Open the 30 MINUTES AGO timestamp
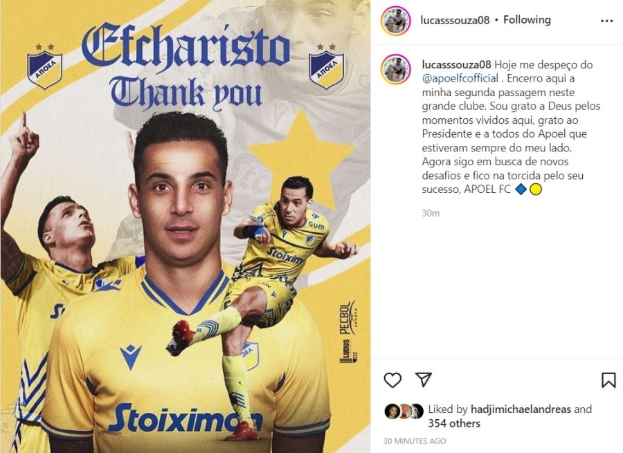Screen dimensions: 623x453 (x=415, y=441)
